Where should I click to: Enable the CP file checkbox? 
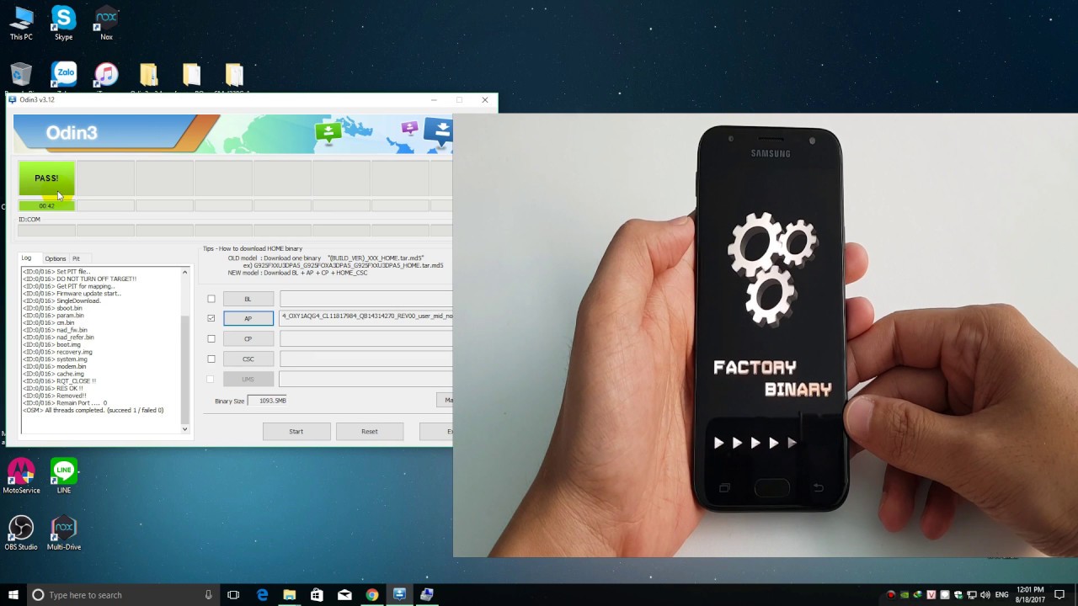coord(211,339)
